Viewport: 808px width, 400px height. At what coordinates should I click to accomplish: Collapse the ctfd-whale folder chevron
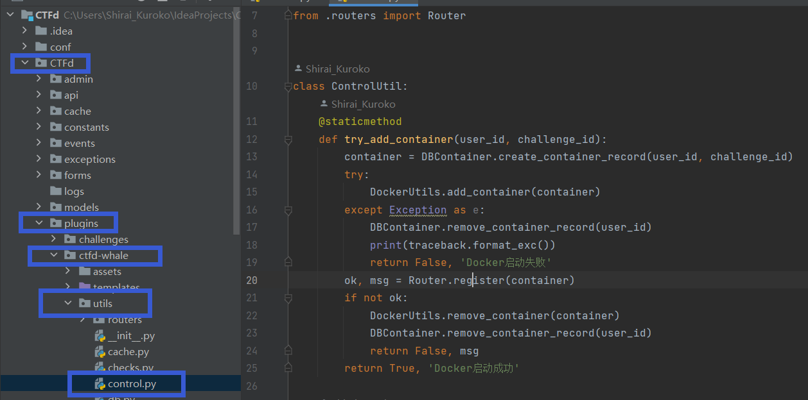pyautogui.click(x=54, y=255)
